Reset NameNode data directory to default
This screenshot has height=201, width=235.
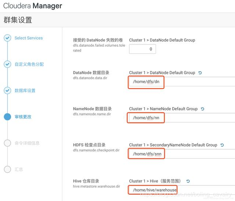202,109
